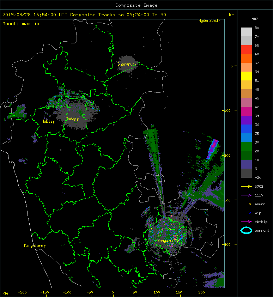Click the magenta eb+bip arrow legend icon
273x297 pixels.
(x=246, y=222)
